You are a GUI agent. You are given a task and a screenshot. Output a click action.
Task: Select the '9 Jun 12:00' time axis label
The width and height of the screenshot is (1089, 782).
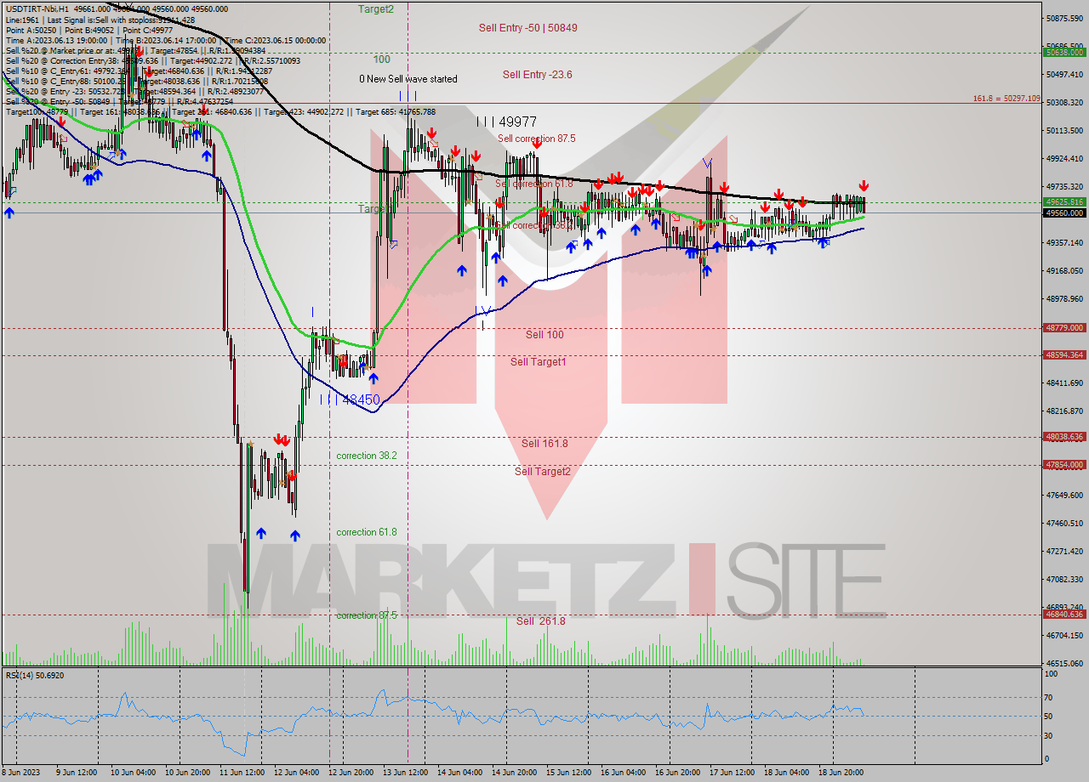(x=77, y=773)
